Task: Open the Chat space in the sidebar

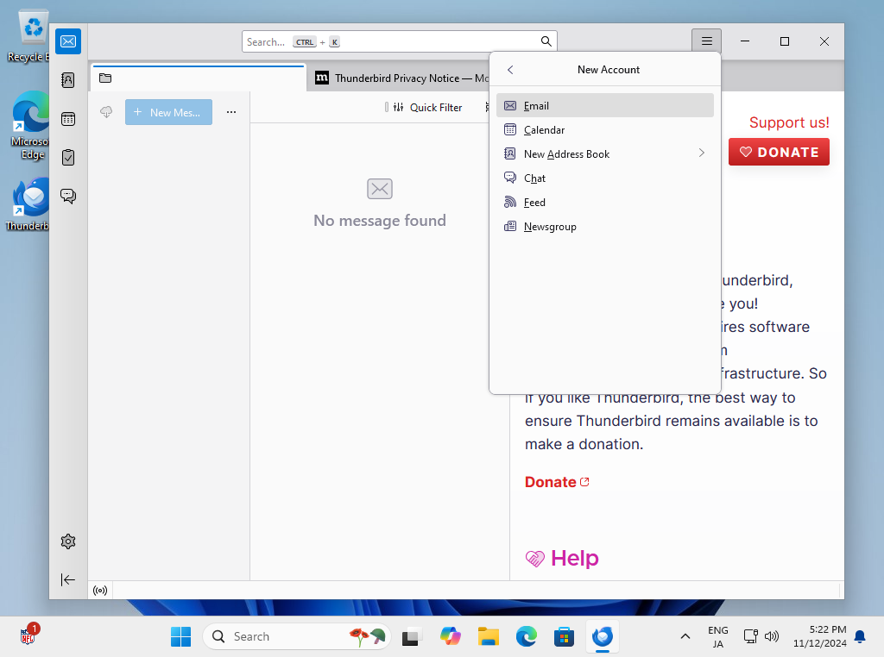Action: [68, 197]
